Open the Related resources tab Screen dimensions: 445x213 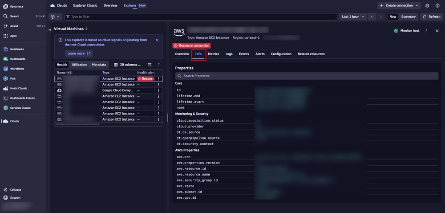click(311, 54)
